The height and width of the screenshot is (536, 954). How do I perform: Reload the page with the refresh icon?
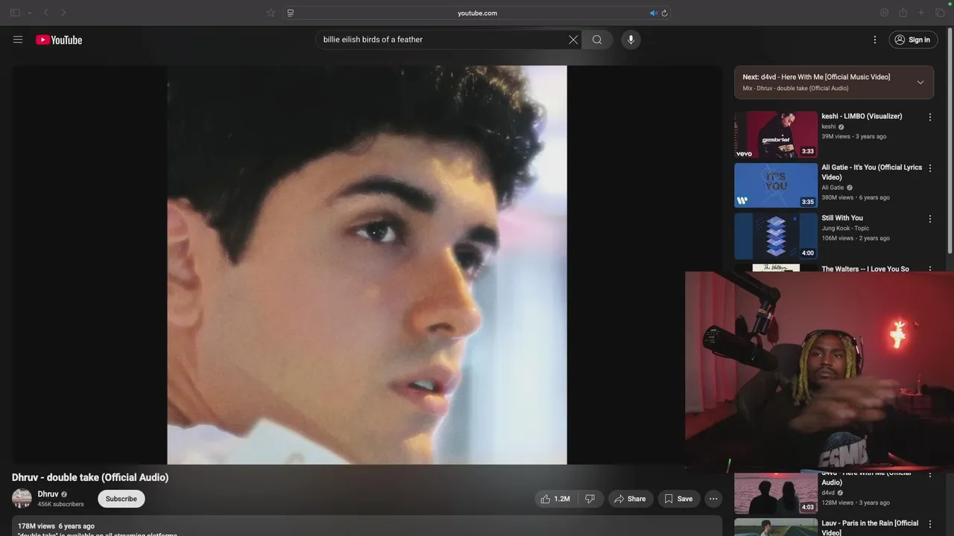point(665,13)
